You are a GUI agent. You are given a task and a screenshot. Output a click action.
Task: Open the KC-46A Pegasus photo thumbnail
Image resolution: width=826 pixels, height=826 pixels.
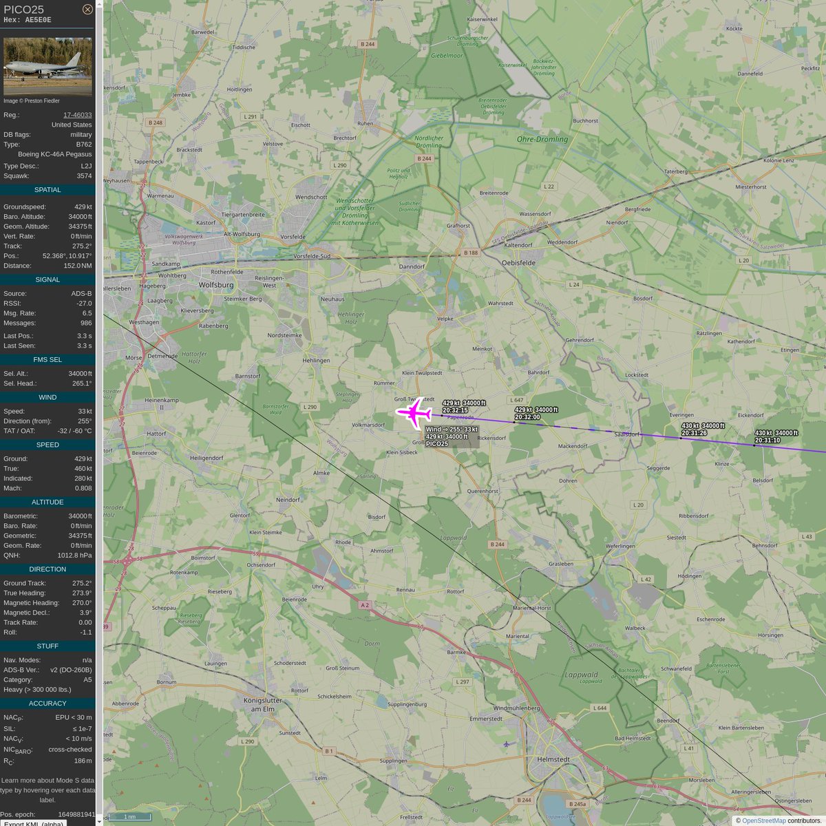click(x=47, y=66)
